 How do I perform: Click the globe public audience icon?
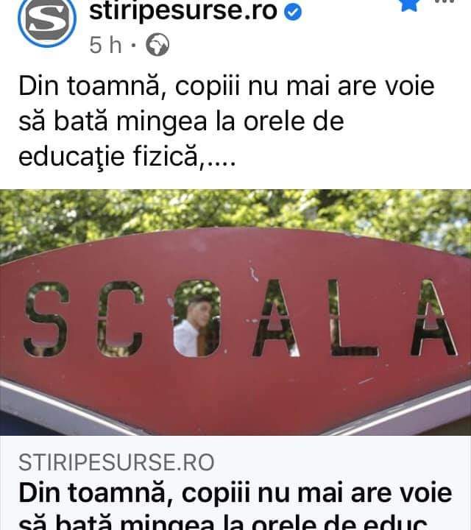[x=157, y=45]
